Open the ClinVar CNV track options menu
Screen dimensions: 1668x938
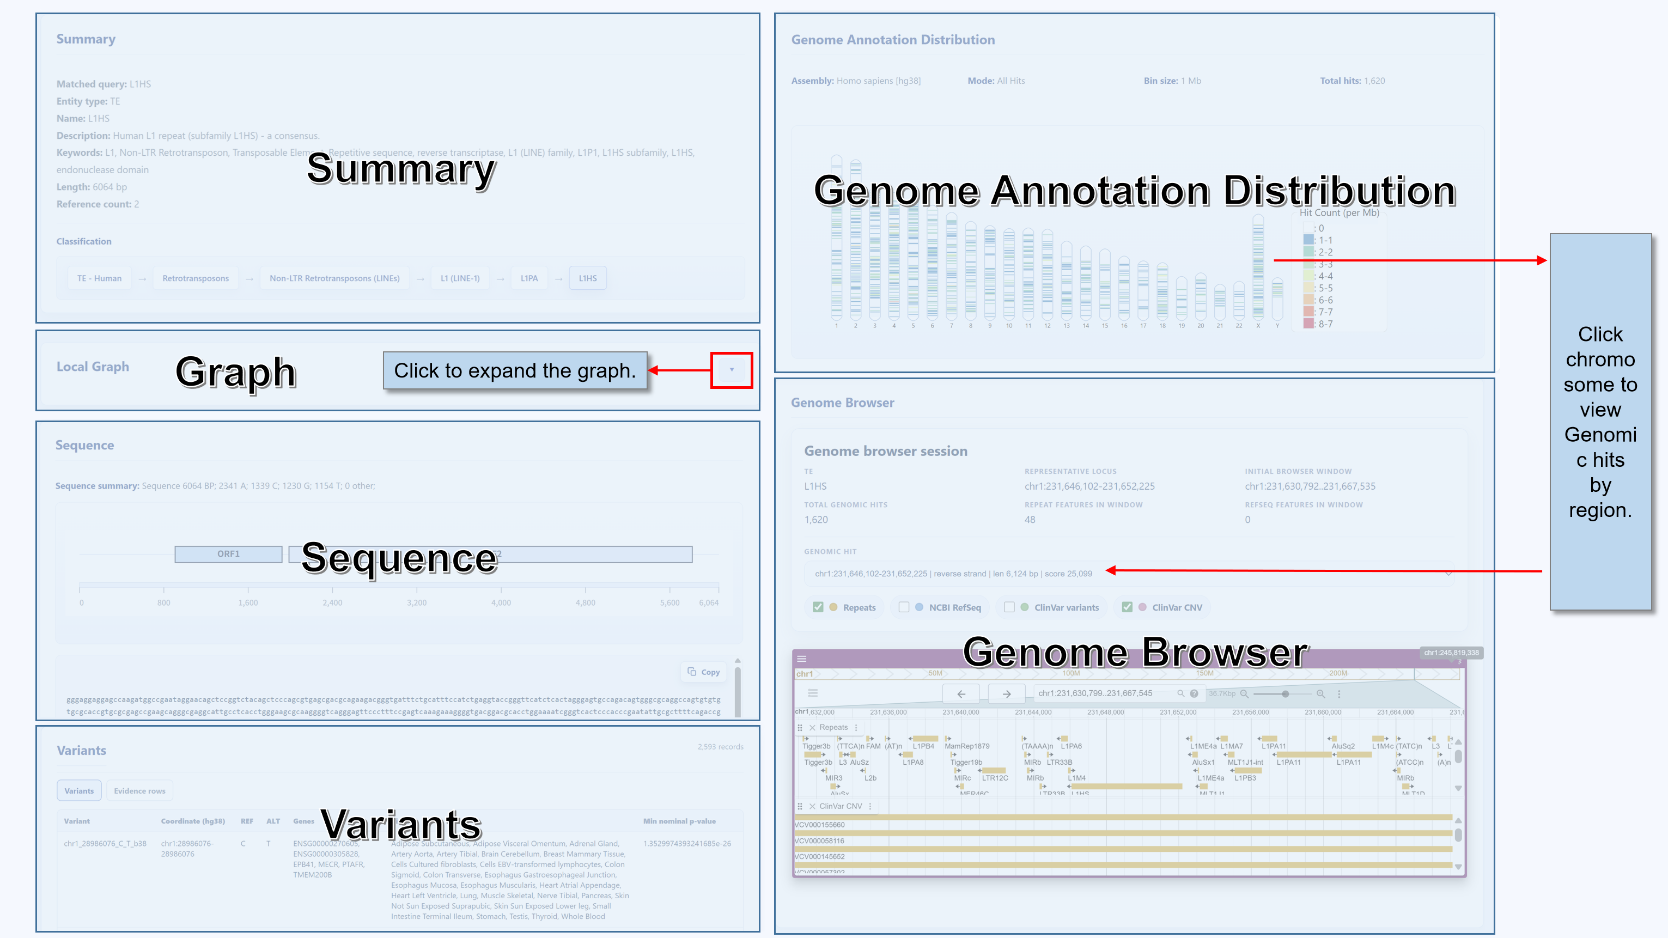(870, 806)
